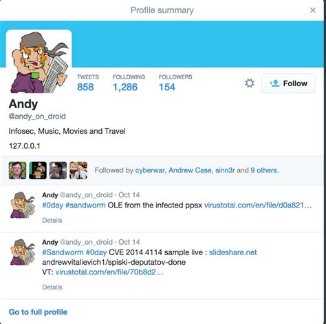Open the gear settings dropdown
Viewport: 326px width, 324px height.
click(250, 83)
